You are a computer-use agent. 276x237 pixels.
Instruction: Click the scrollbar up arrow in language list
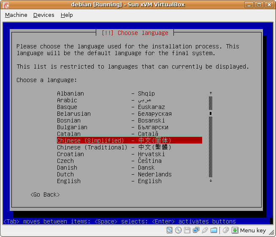tap(211, 93)
